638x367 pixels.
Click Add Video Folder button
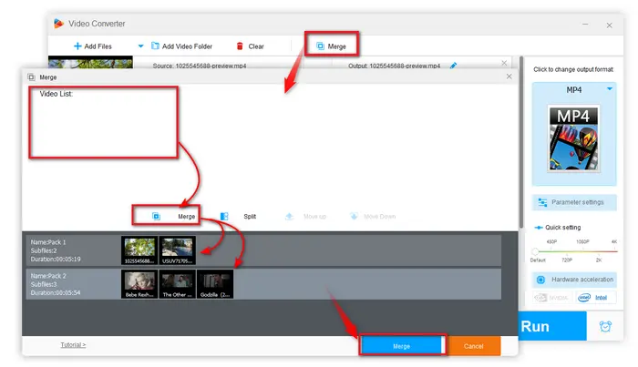click(182, 46)
